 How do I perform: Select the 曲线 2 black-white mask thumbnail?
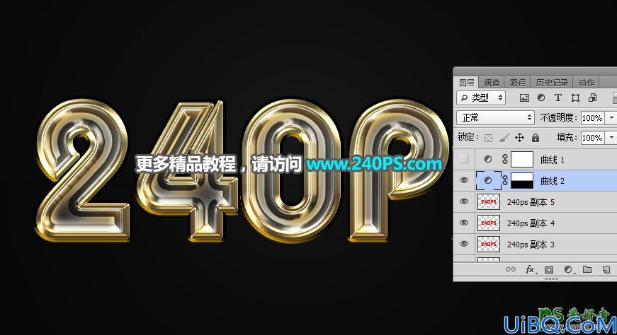(522, 181)
